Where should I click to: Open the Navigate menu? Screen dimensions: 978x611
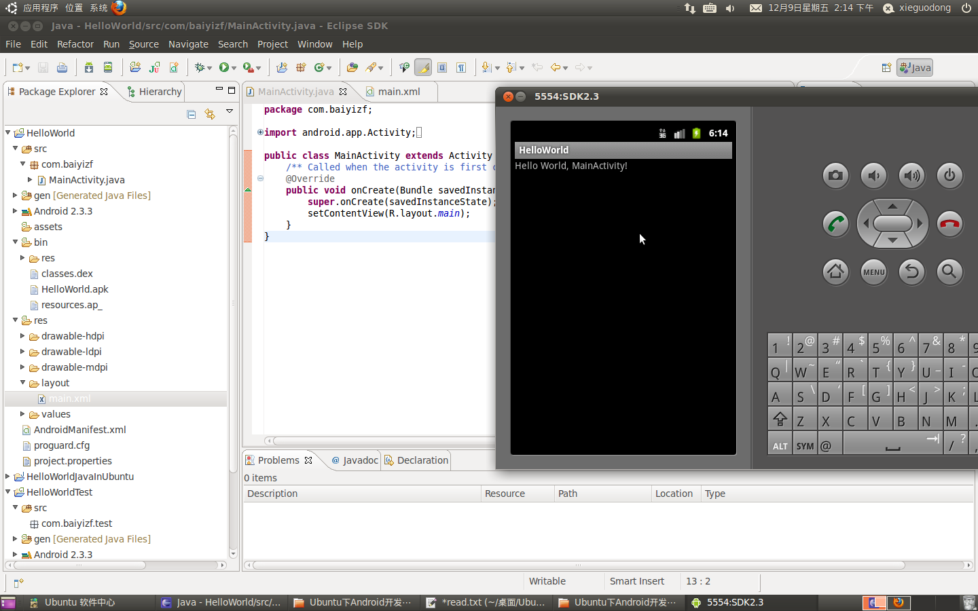(188, 44)
